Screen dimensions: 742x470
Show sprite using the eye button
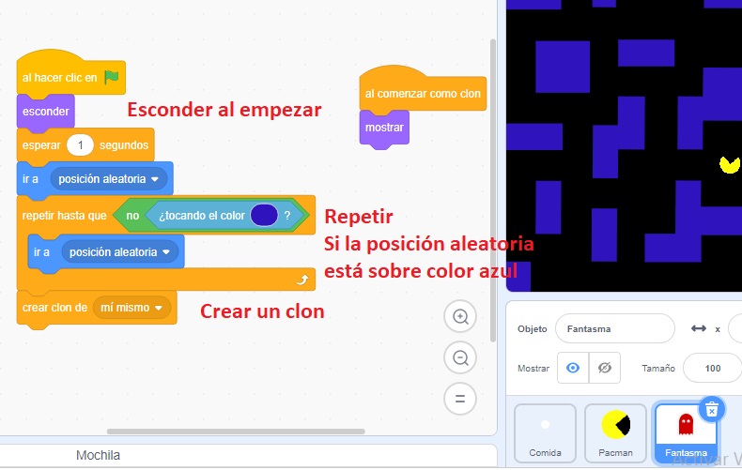click(572, 369)
